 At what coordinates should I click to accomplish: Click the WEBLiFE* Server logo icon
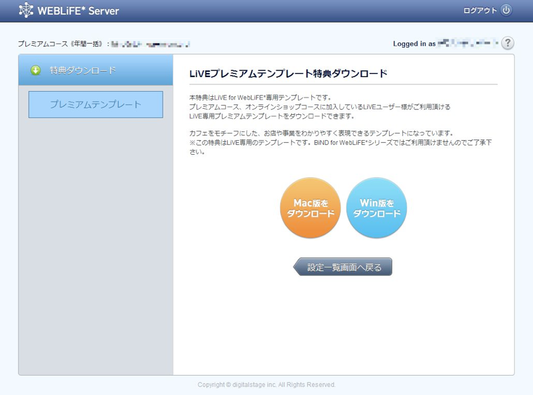tap(26, 10)
